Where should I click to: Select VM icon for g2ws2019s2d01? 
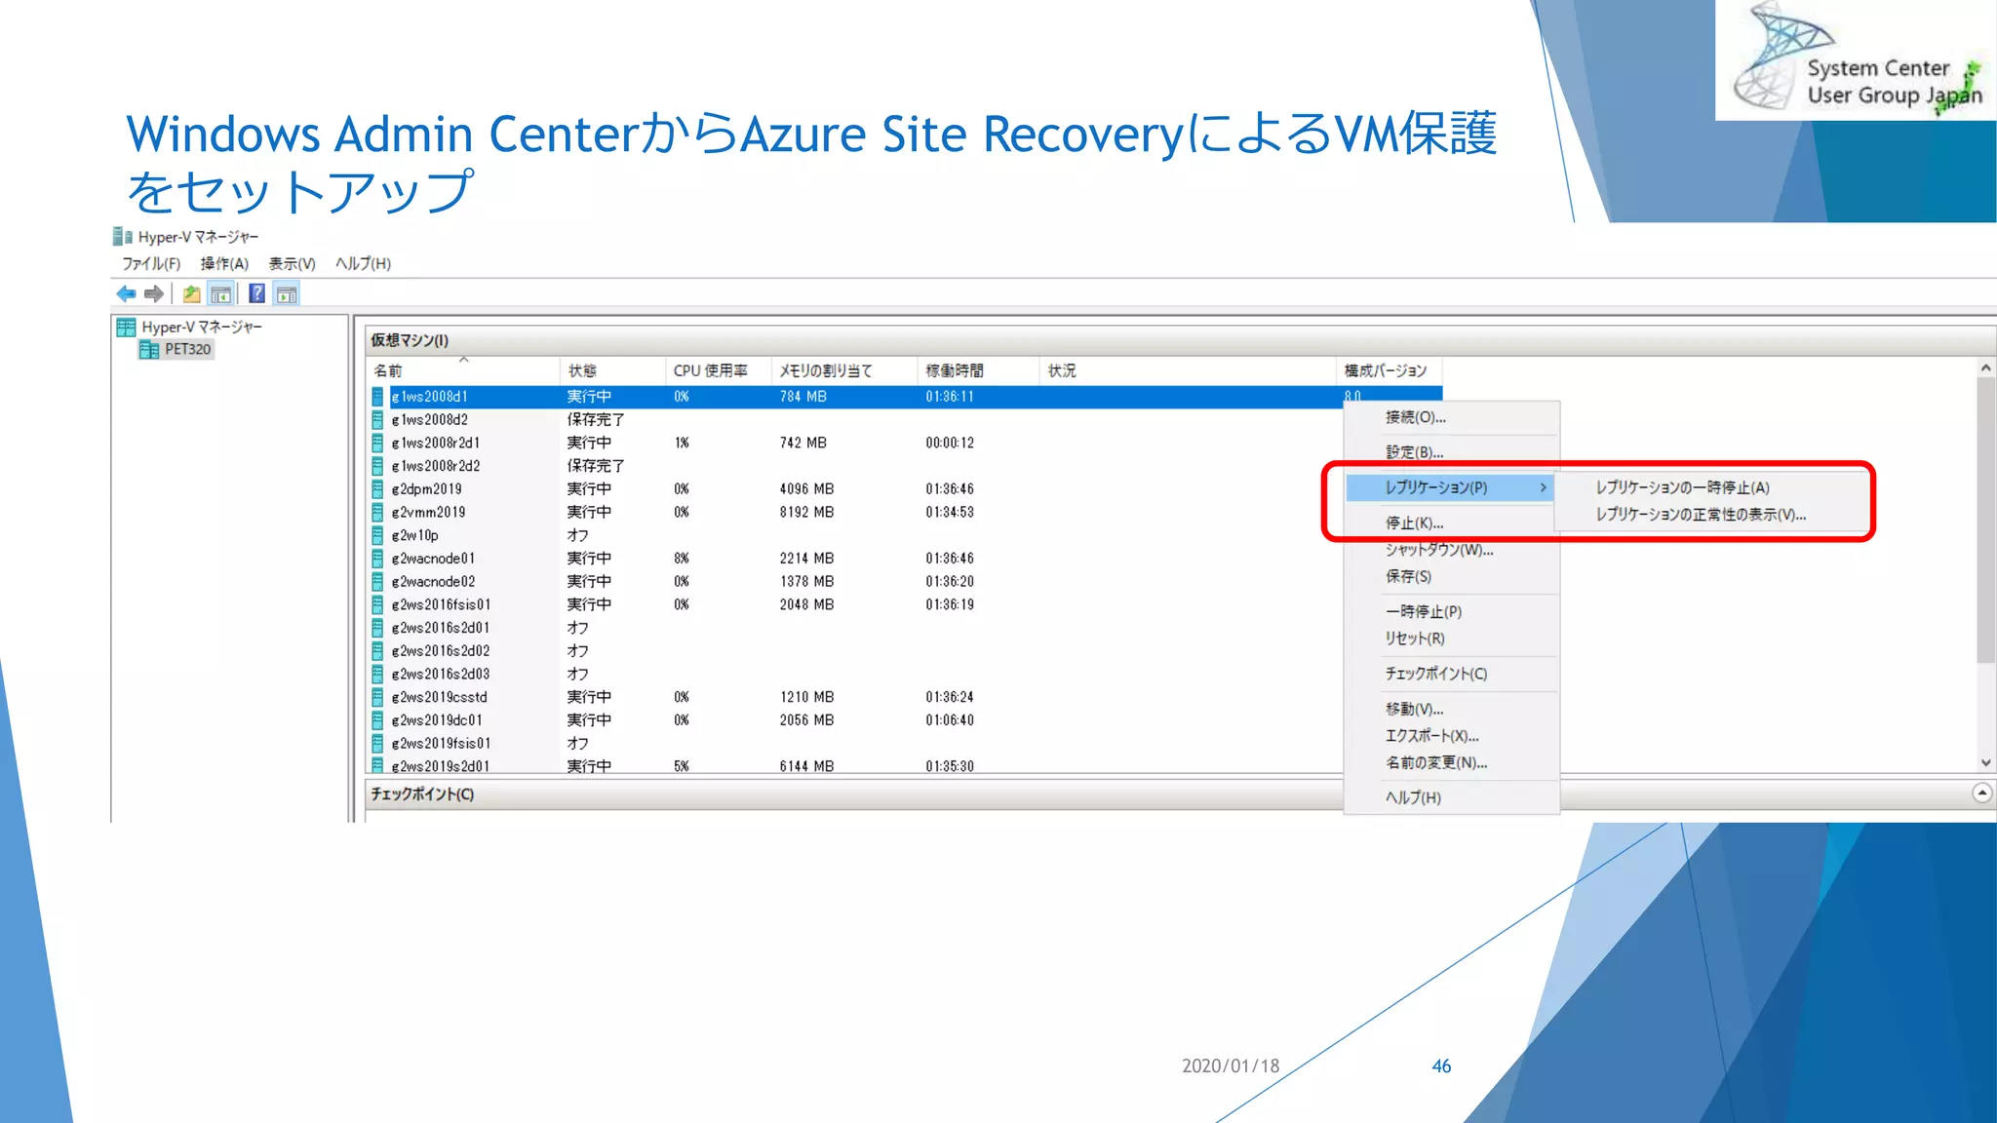pos(377,765)
